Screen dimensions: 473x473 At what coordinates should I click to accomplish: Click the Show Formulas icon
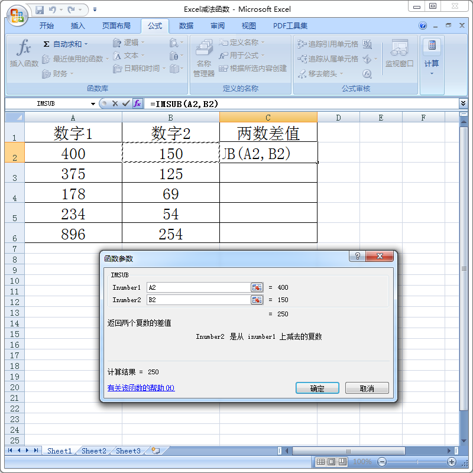[x=367, y=44]
